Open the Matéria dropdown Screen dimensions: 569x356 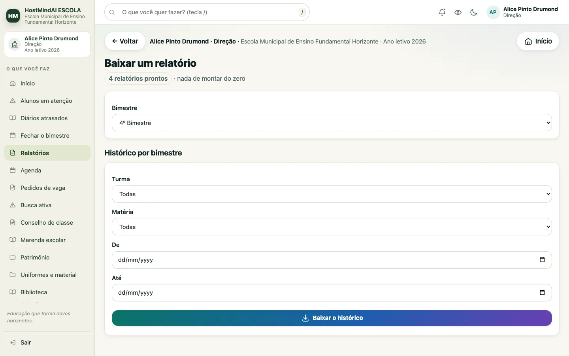332,227
